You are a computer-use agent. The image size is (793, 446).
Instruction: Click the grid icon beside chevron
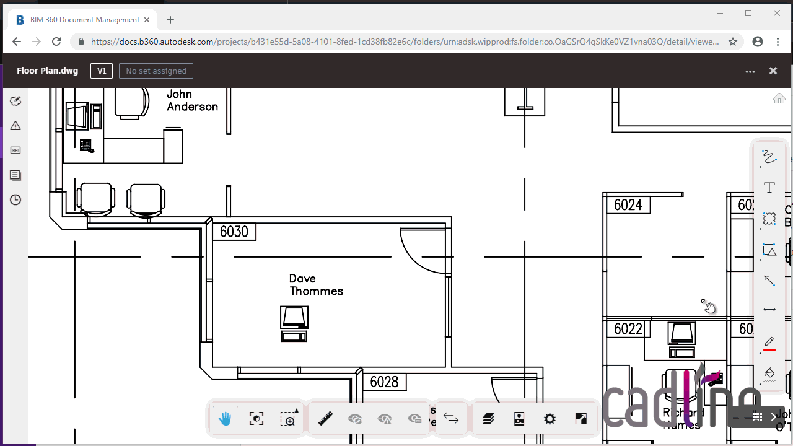[x=757, y=417]
